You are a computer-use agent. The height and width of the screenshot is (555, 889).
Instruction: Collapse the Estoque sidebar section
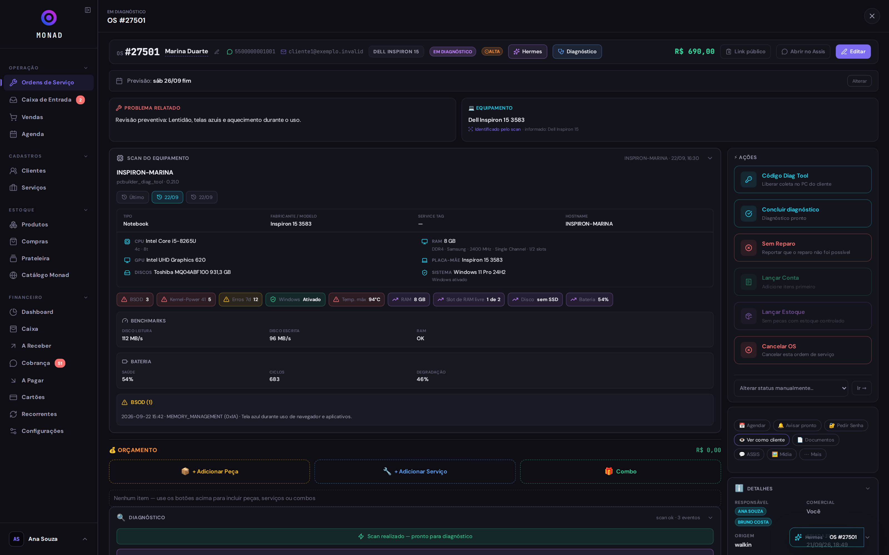[x=86, y=210]
